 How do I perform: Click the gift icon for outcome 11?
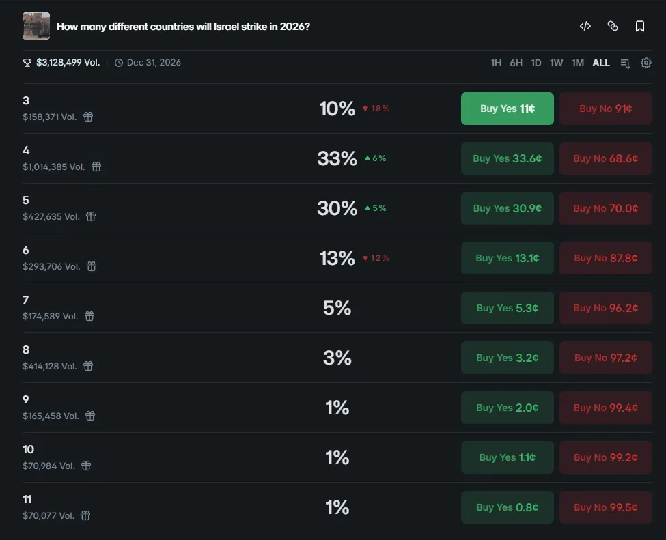85,515
